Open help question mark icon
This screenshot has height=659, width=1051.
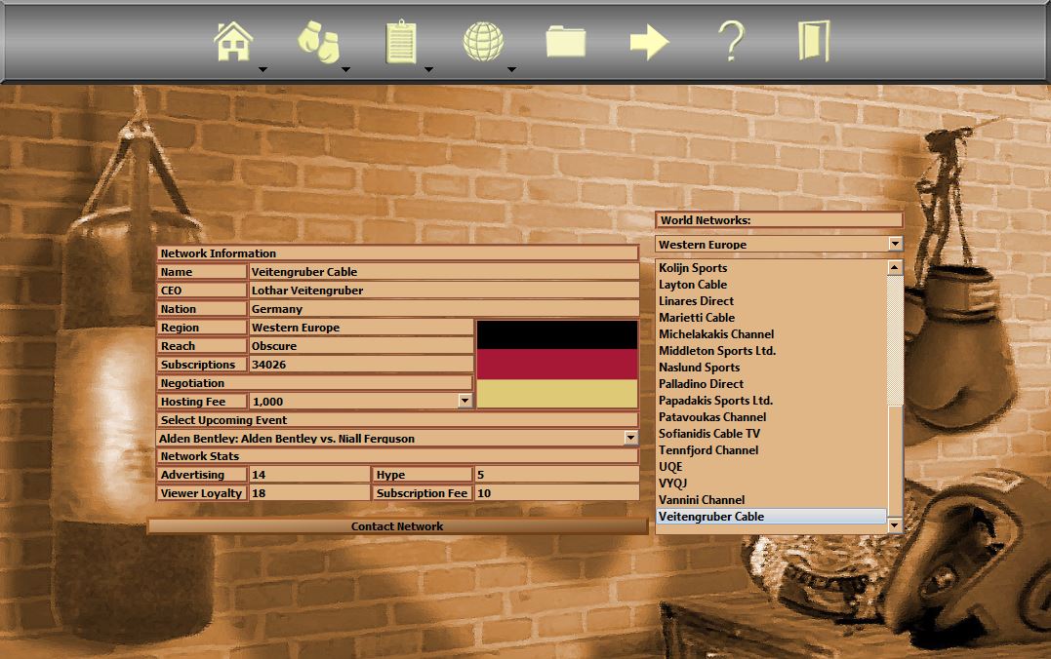[x=731, y=42]
